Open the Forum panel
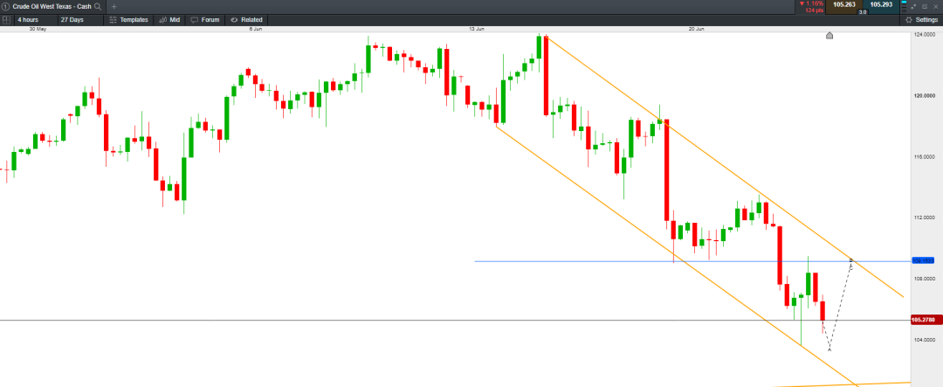 tap(204, 19)
